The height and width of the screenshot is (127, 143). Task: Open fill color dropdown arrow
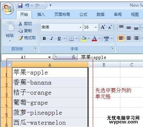[89, 39]
